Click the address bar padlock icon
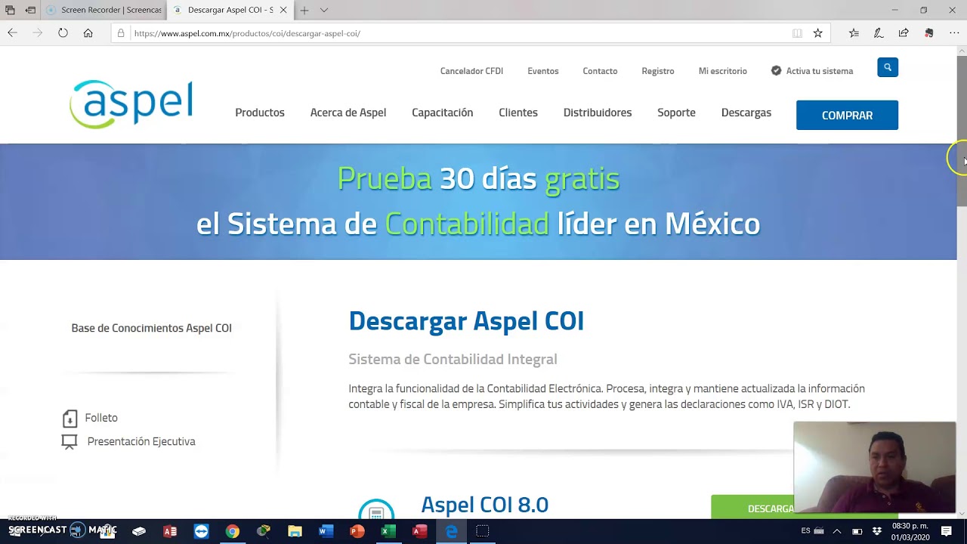 coord(121,33)
